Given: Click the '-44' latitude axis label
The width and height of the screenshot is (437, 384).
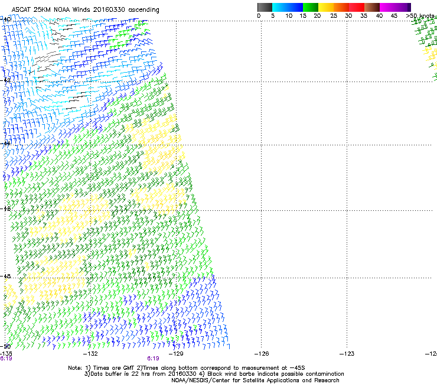Looking at the screenshot, I should 5,144.
